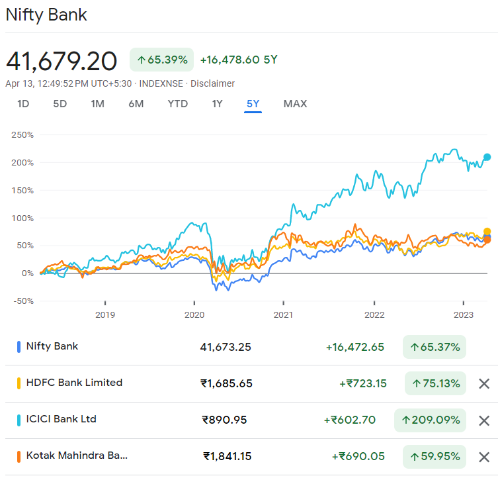Click the +16,478.60 5Y change text
This screenshot has width=498, height=478.
(239, 60)
